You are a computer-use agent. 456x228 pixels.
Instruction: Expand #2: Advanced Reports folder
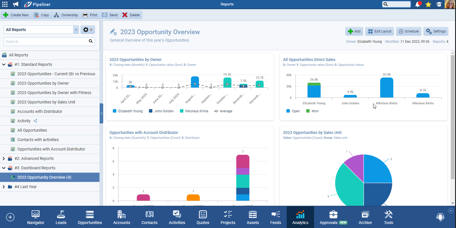4,158
